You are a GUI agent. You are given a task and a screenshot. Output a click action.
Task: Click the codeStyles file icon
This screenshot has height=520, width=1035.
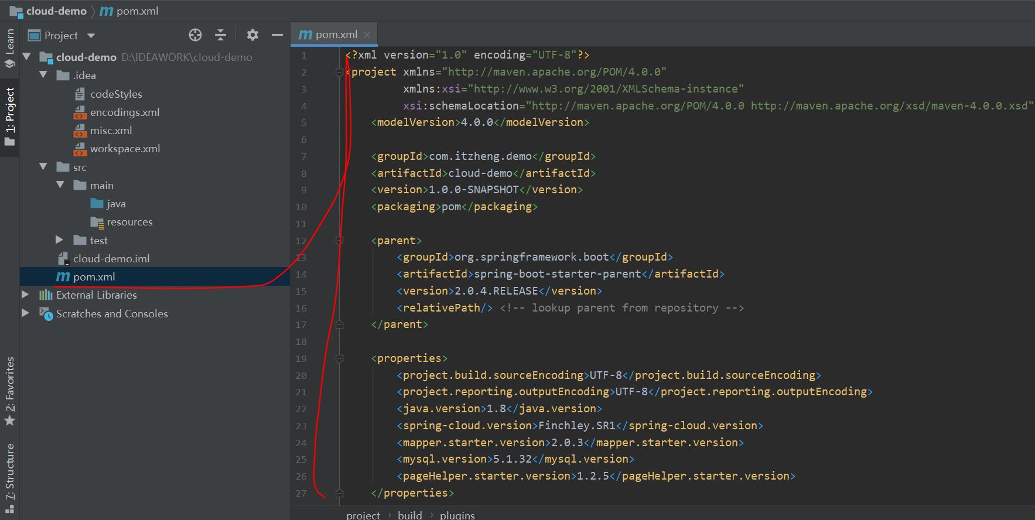pos(80,94)
